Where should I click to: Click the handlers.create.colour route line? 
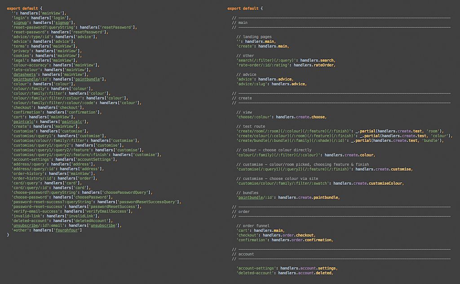pyautogui.click(x=306, y=155)
